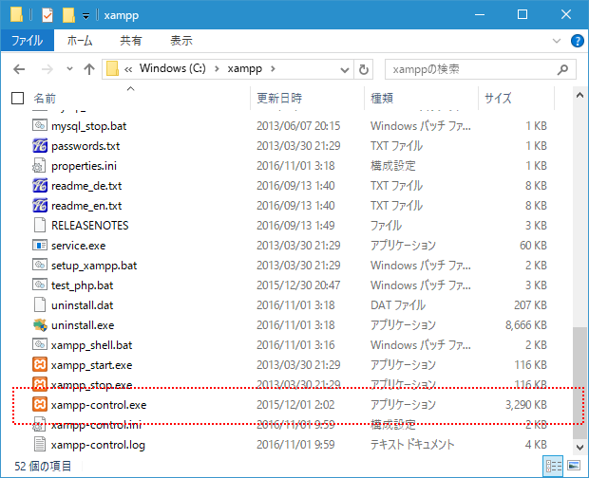This screenshot has height=478, width=589.
Task: Click the properties quick access toolbar icon
Action: point(47,15)
